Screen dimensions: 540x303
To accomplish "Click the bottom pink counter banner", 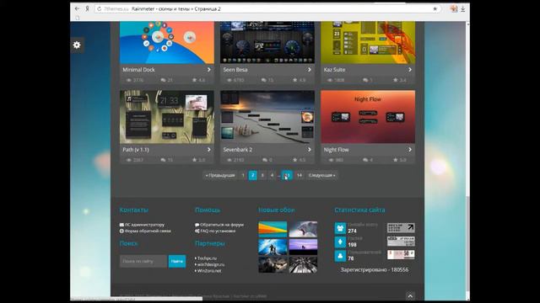I will click(x=401, y=254).
